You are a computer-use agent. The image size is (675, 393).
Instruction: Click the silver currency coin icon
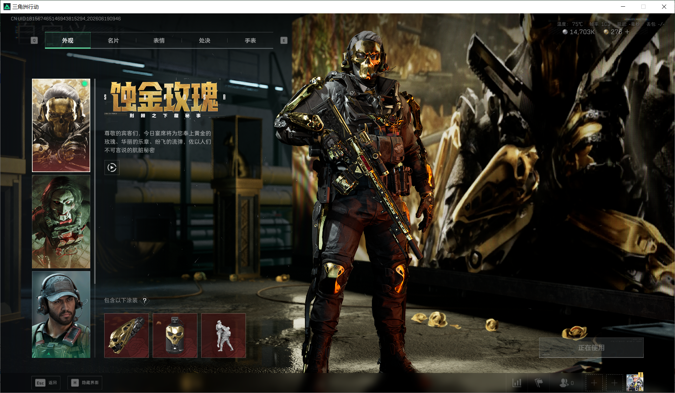coord(565,32)
